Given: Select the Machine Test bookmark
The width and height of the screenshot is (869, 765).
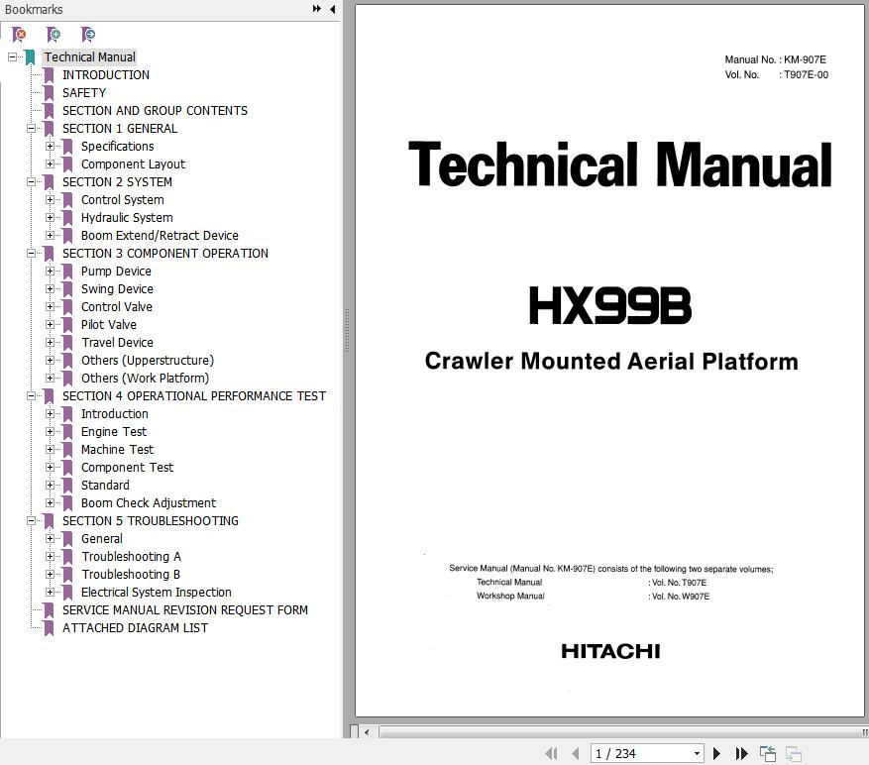Looking at the screenshot, I should [117, 450].
